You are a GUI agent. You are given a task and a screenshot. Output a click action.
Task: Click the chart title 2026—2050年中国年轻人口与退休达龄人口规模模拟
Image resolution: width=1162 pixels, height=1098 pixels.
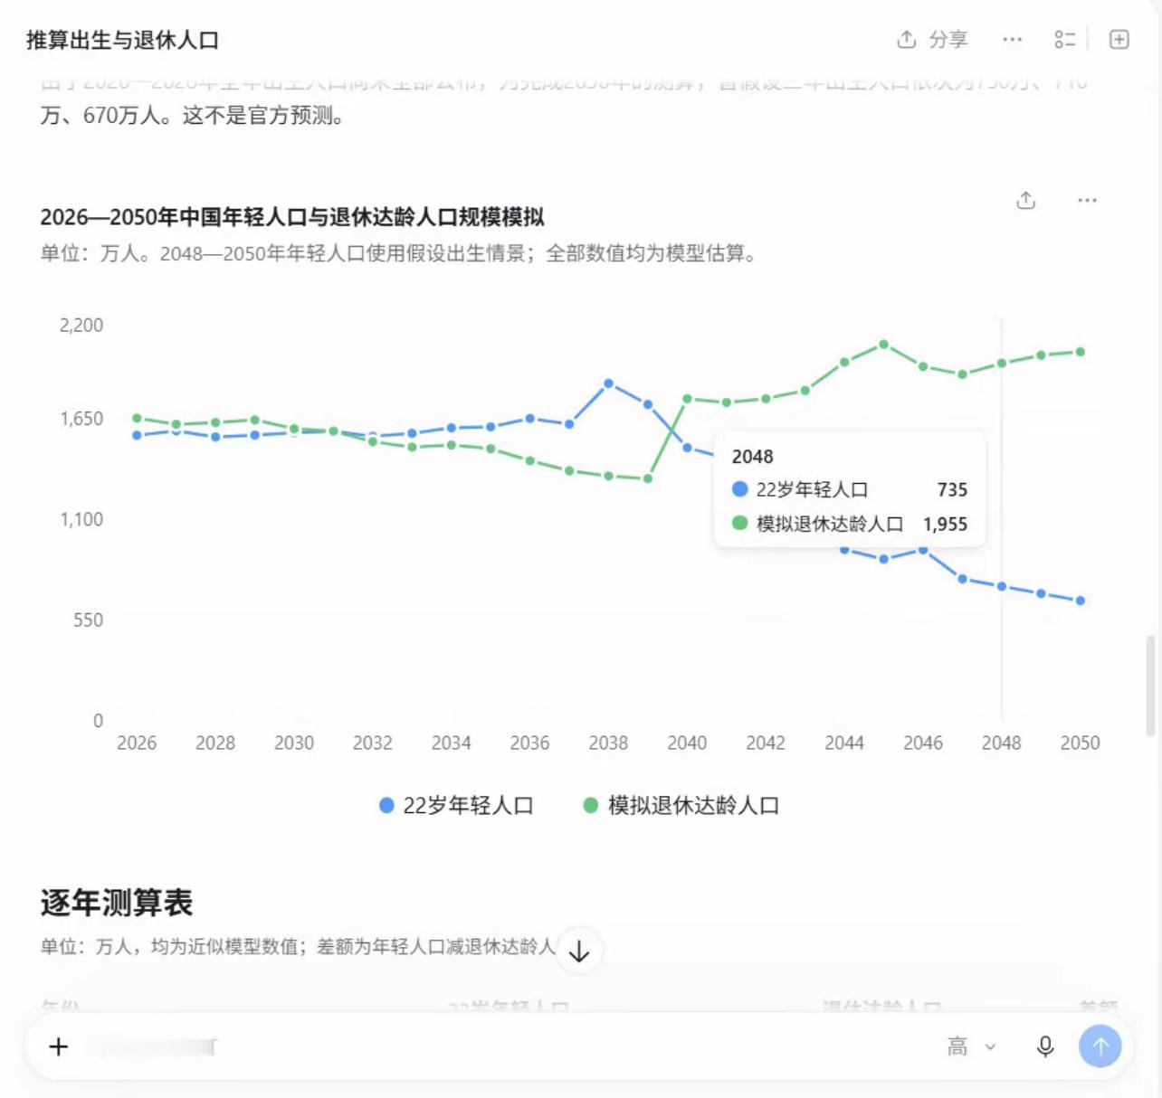click(292, 217)
